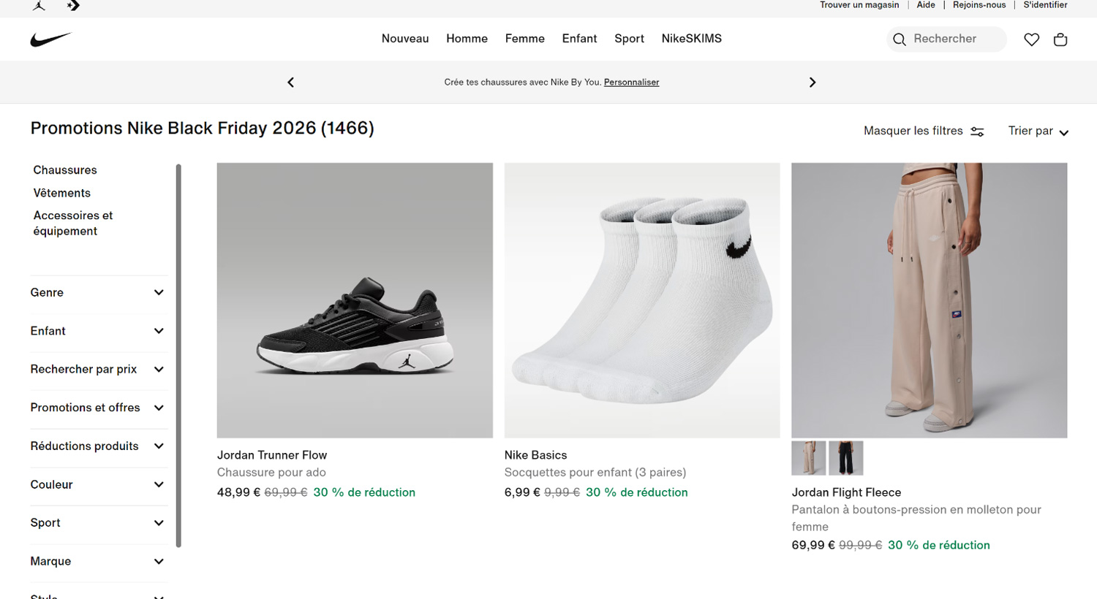
Task: Show previous banner message with left arrow
Action: tap(291, 83)
